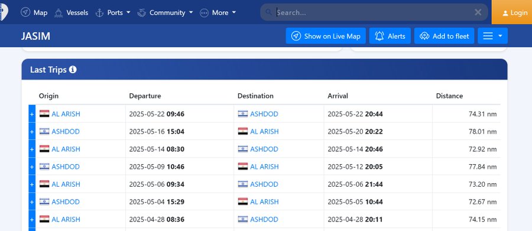Open the hamburger options menu button

(x=492, y=36)
